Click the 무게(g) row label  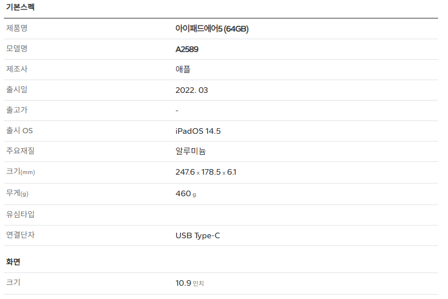tap(17, 193)
